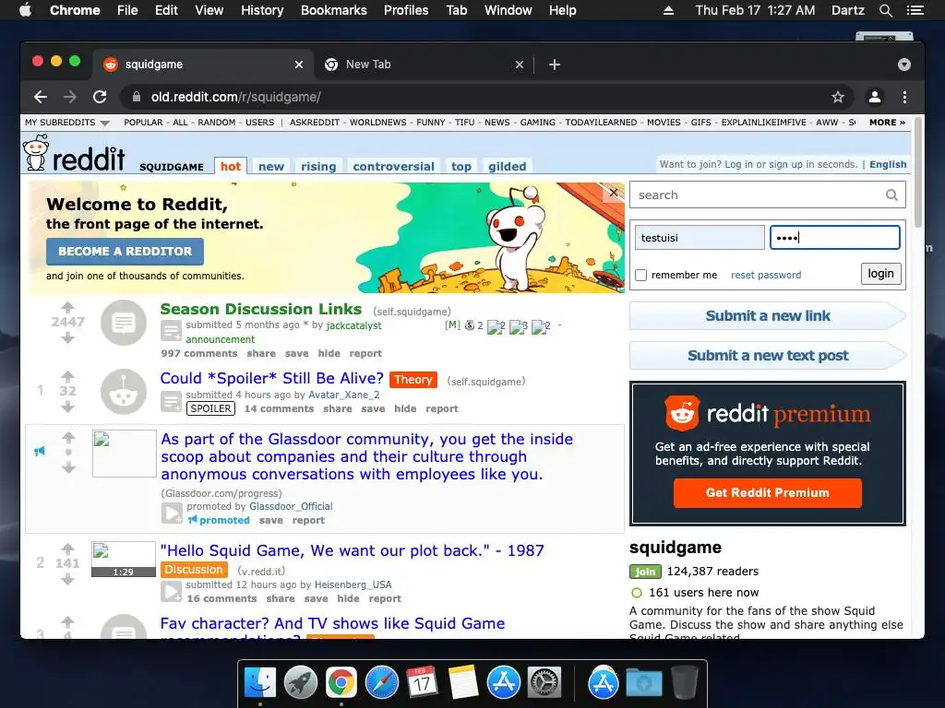Click Get Reddit Premium button
945x708 pixels.
767,493
